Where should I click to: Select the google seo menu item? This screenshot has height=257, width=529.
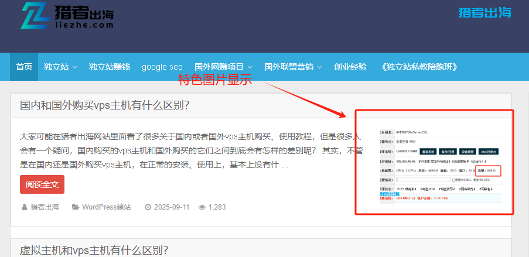pyautogui.click(x=162, y=67)
